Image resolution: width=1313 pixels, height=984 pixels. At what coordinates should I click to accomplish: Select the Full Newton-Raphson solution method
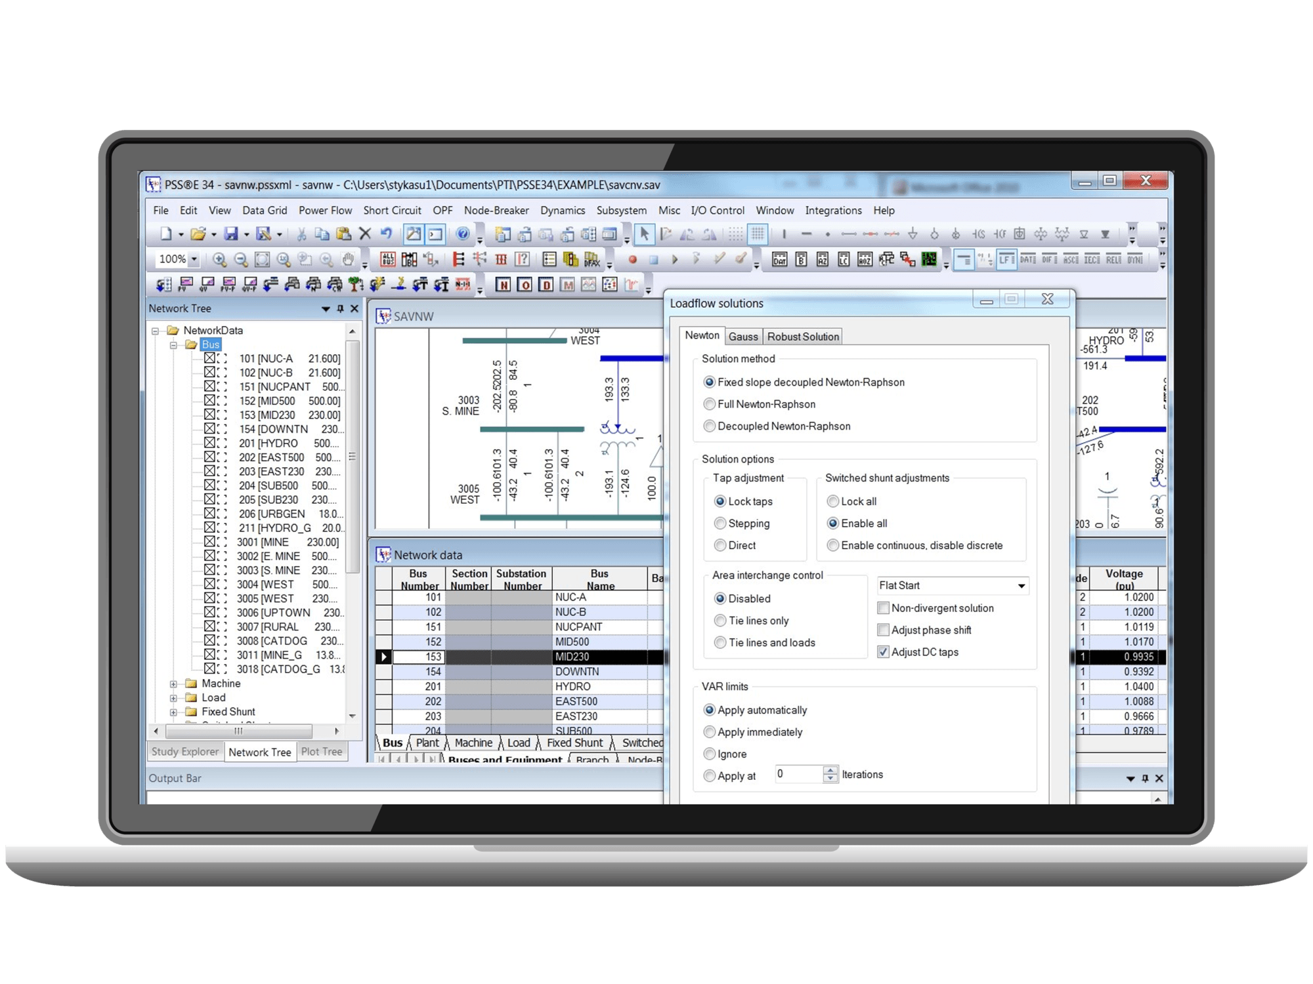coord(710,404)
